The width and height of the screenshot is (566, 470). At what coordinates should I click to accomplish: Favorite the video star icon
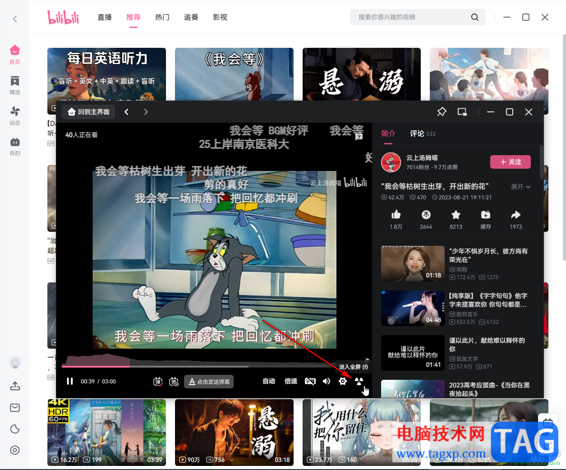pos(456,215)
